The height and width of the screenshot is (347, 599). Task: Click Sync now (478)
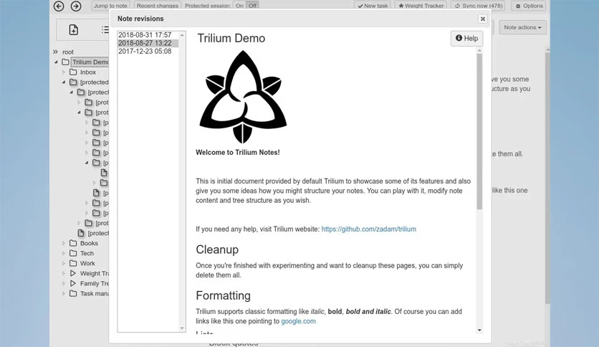click(479, 6)
